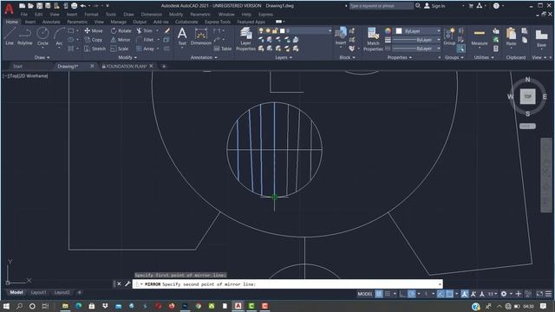The height and width of the screenshot is (312, 555).
Task: Expand the Annotation panel
Action: pos(204,57)
